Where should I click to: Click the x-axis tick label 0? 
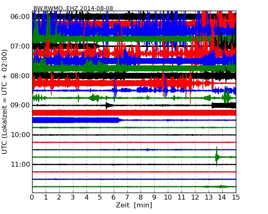(32, 198)
